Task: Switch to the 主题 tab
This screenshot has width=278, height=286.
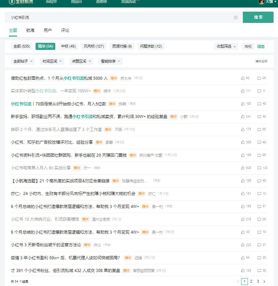Action: [x=13, y=30]
